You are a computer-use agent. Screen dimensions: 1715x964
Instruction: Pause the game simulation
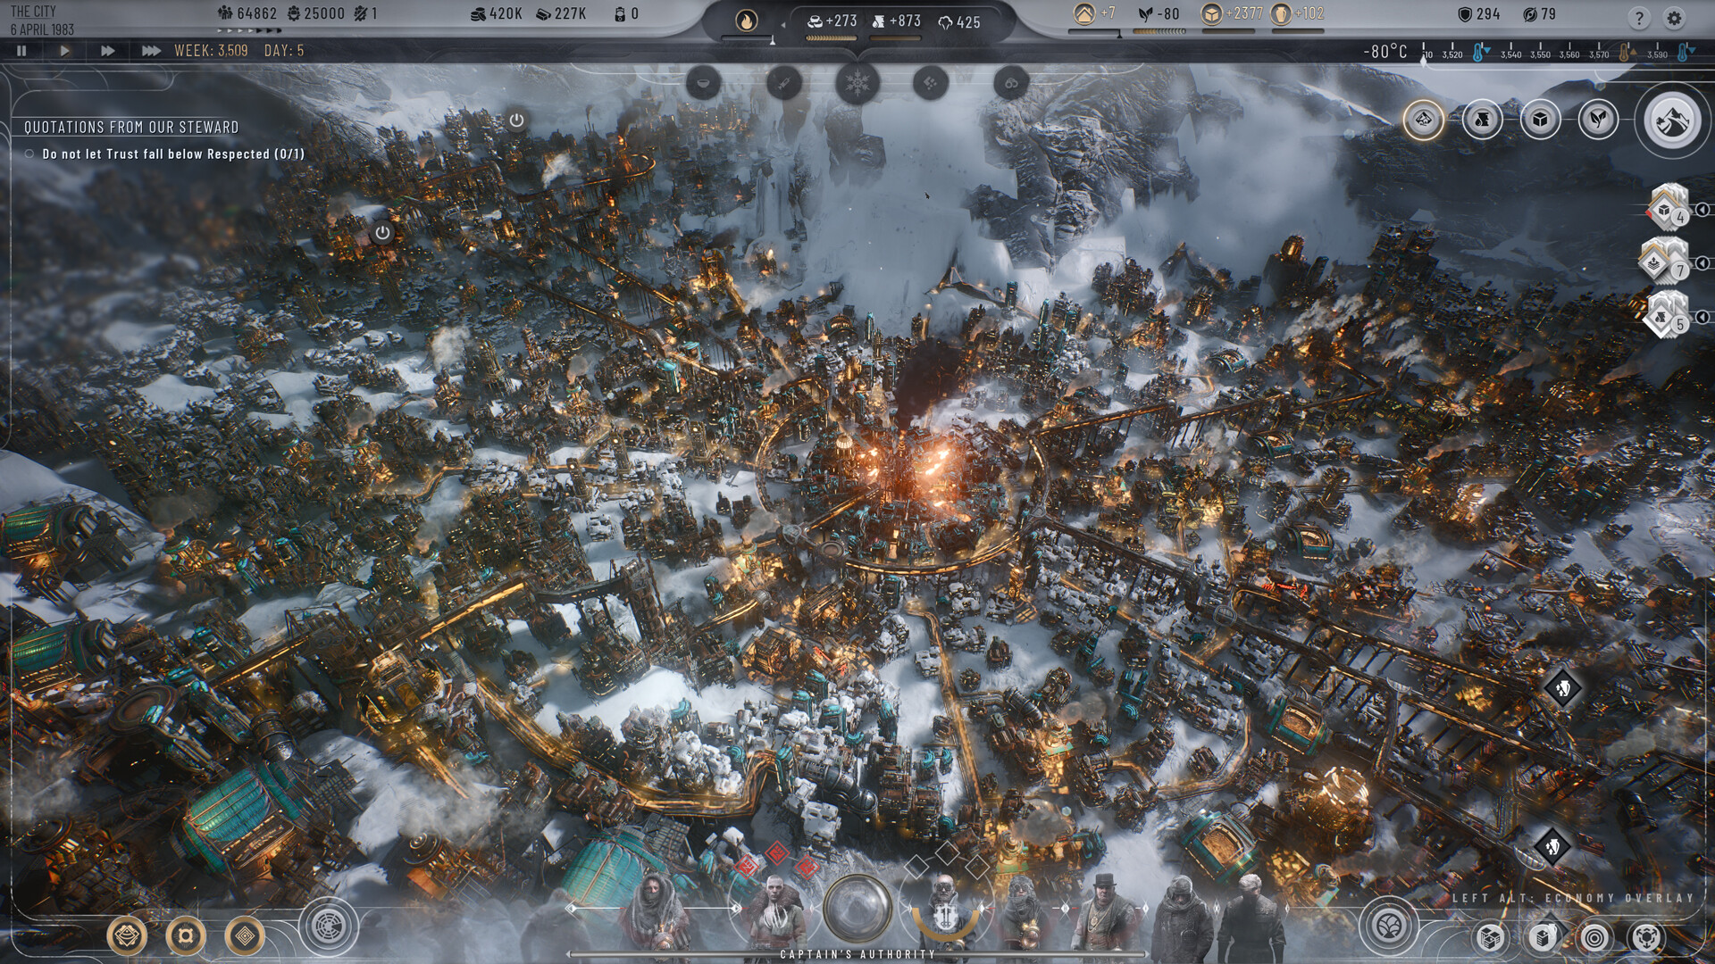point(20,51)
